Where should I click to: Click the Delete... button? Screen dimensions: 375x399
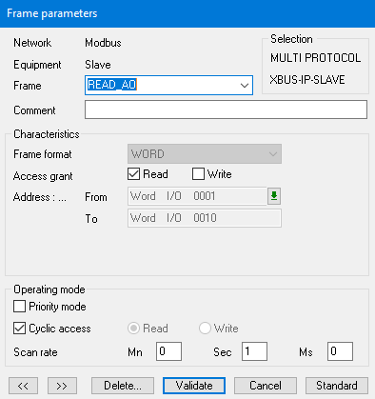coord(123,386)
